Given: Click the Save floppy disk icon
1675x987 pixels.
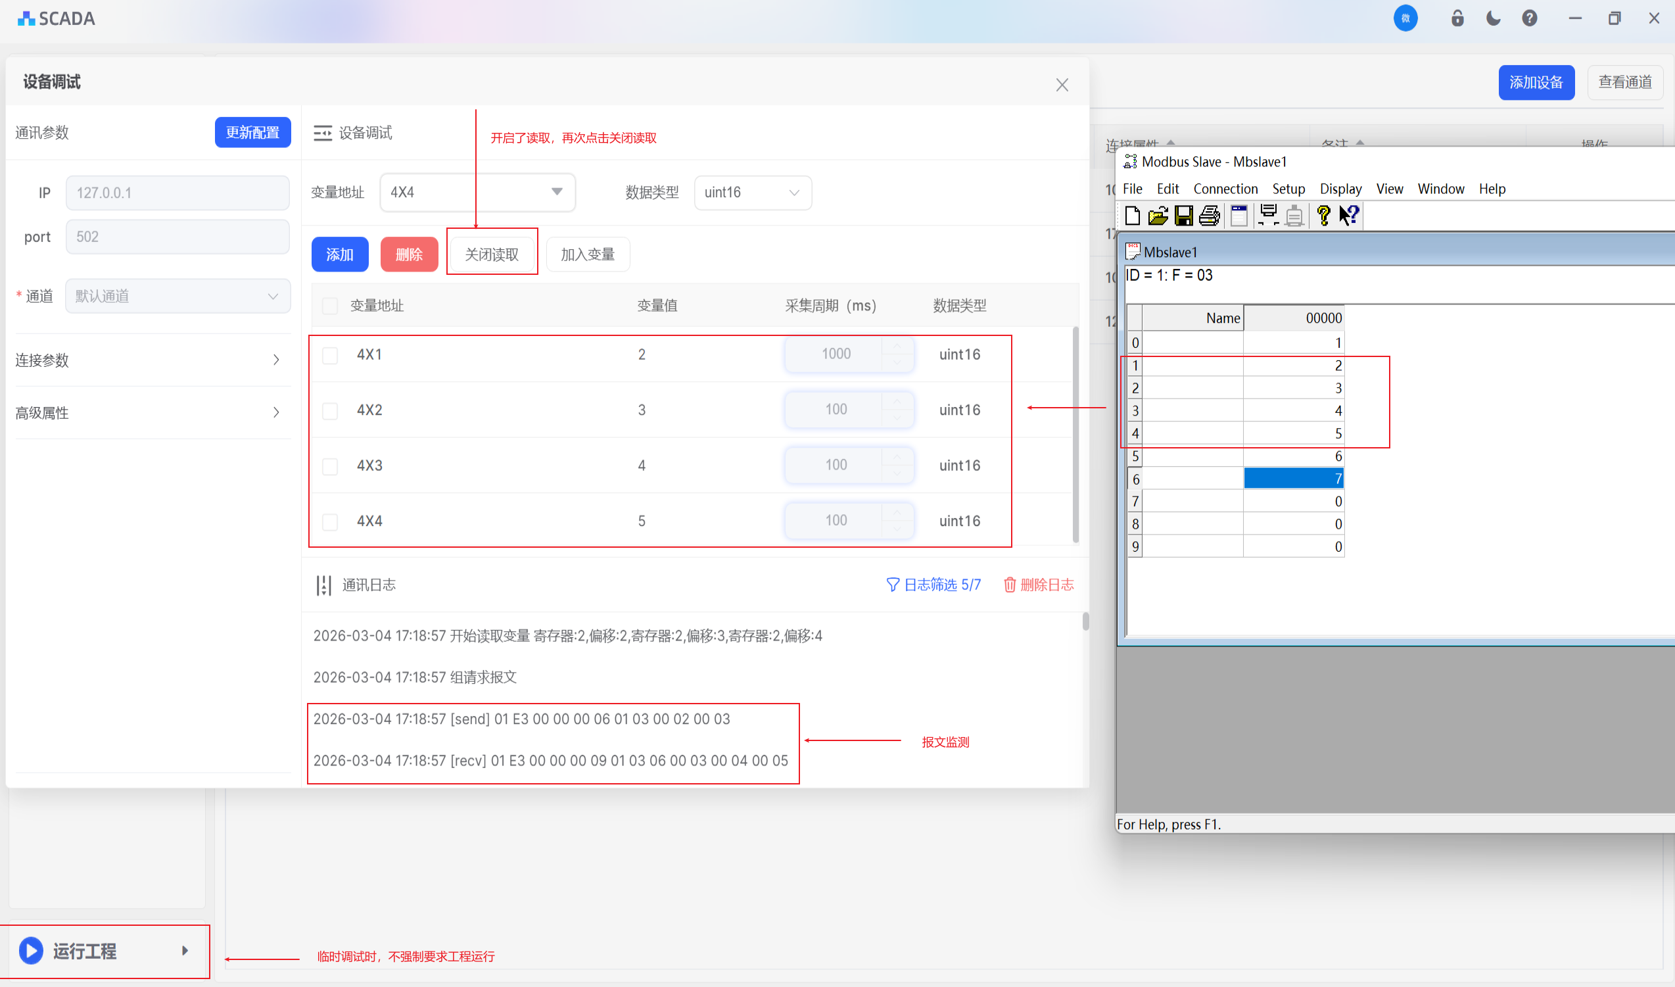Looking at the screenshot, I should tap(1183, 216).
